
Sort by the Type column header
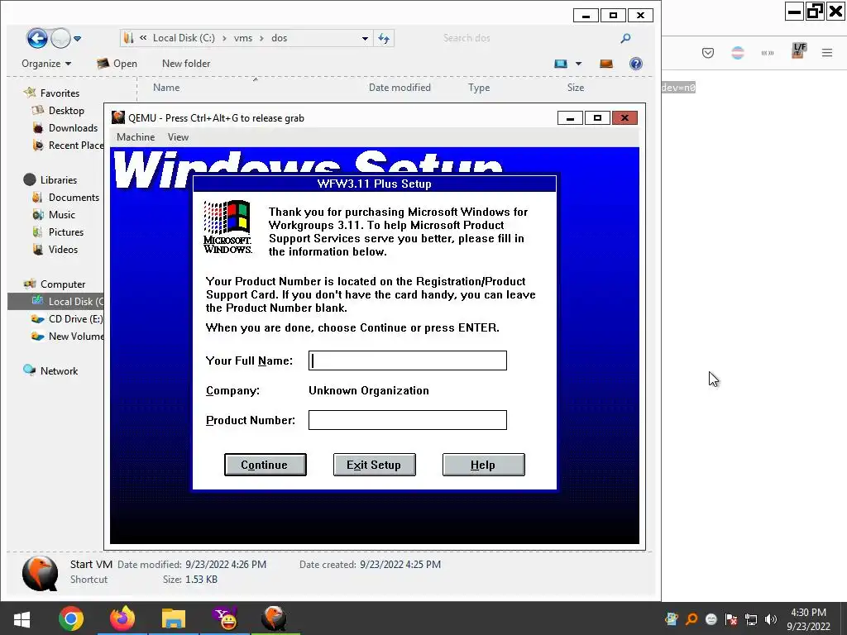479,88
